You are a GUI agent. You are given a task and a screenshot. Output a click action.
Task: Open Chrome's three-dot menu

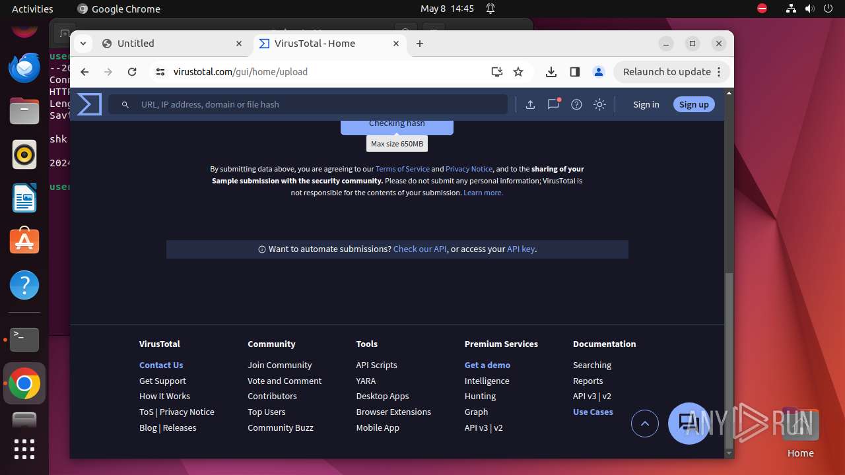coord(719,72)
